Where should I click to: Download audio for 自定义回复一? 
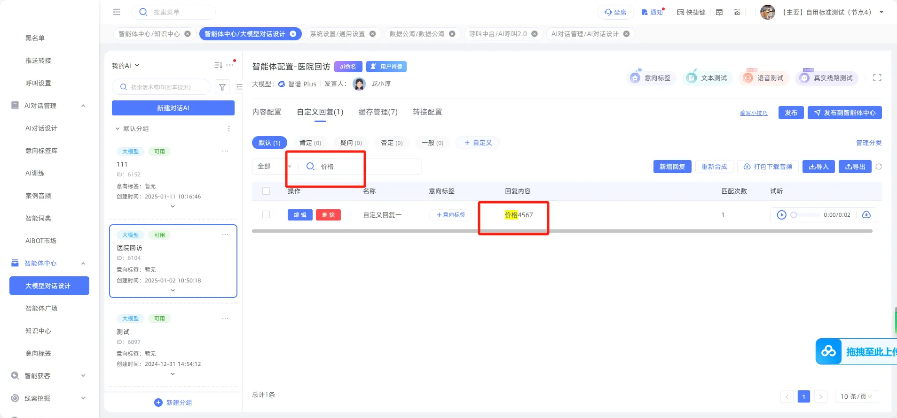[x=866, y=215]
